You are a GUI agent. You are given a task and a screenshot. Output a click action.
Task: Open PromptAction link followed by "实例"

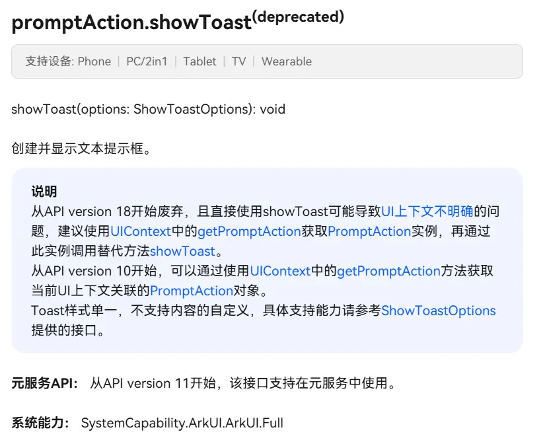pyautogui.click(x=369, y=231)
